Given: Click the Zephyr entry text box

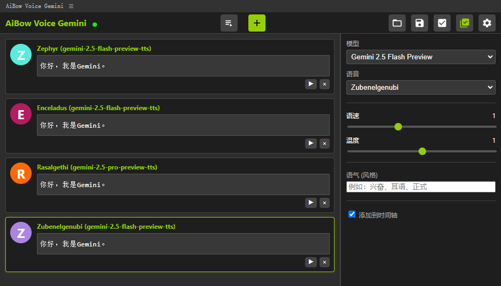Looking at the screenshot, I should 183,66.
